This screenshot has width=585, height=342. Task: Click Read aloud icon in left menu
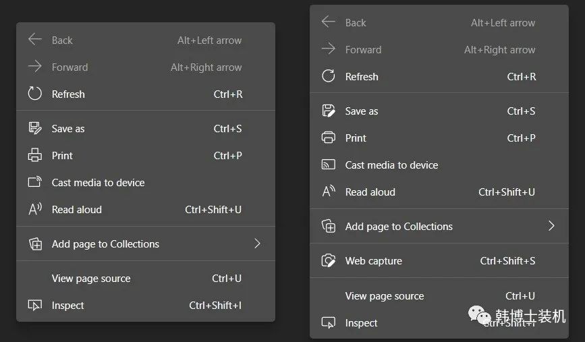click(35, 209)
